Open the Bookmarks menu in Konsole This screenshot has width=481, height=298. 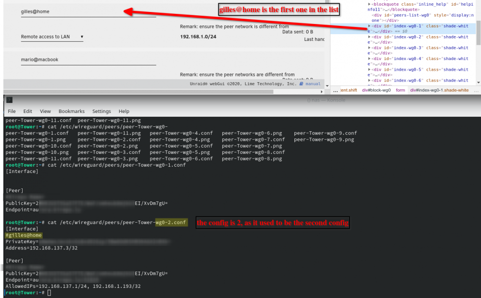tap(72, 112)
